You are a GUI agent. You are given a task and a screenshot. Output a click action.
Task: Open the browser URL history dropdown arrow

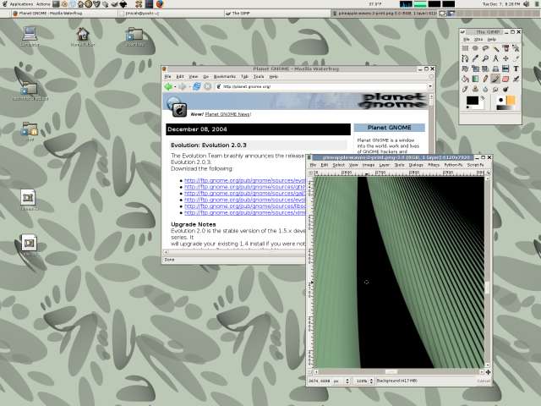click(430, 86)
